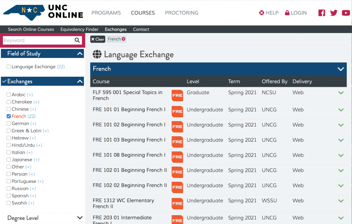Click the FRE badge on FRE 102 02 row

point(177,187)
